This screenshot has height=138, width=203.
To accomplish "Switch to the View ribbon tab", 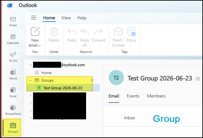I will (x=66, y=18).
